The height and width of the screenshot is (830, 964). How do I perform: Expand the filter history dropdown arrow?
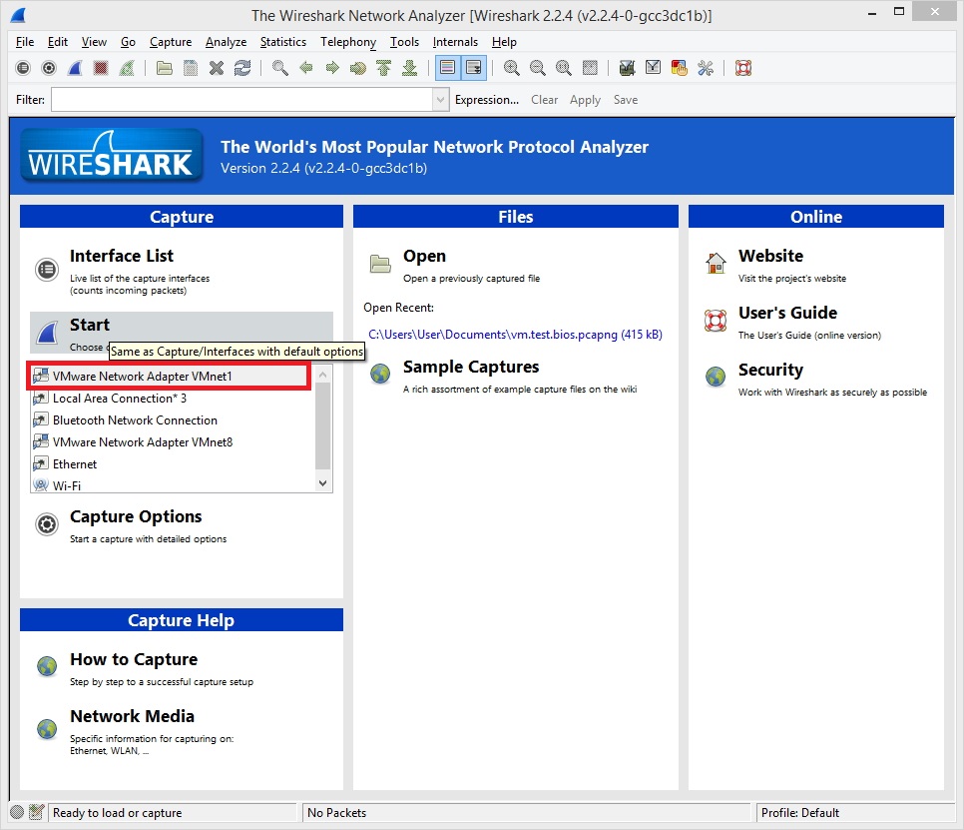[x=441, y=100]
